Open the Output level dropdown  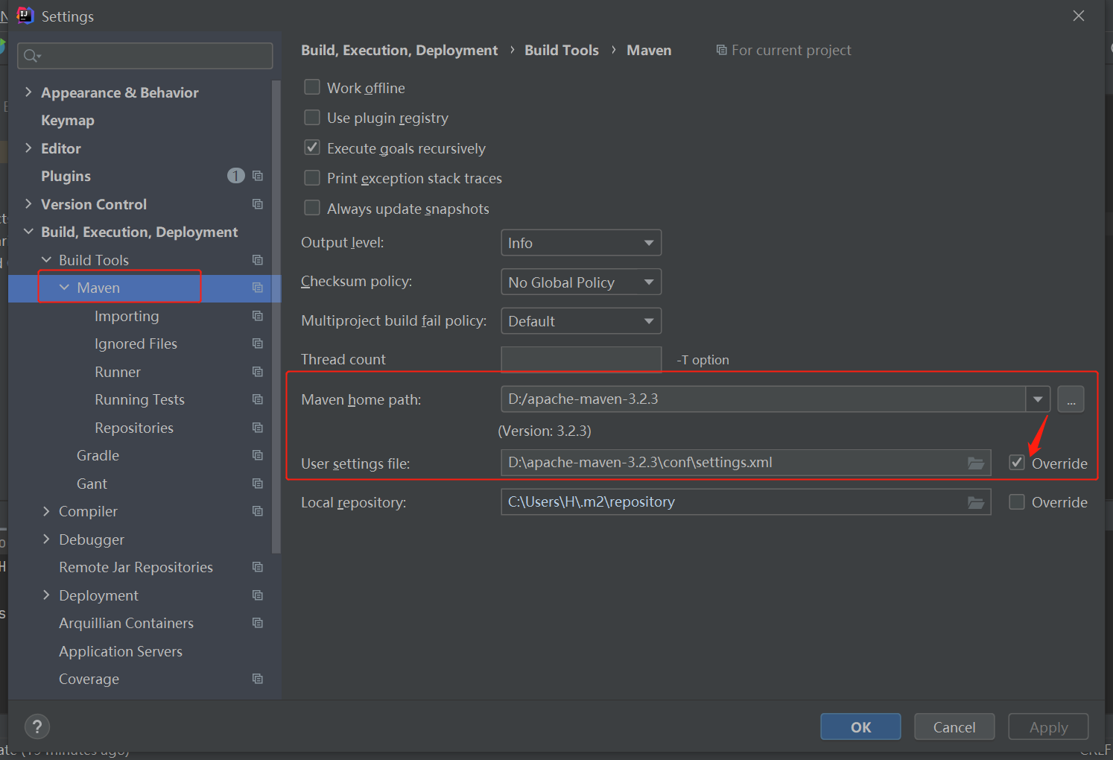[x=581, y=243]
